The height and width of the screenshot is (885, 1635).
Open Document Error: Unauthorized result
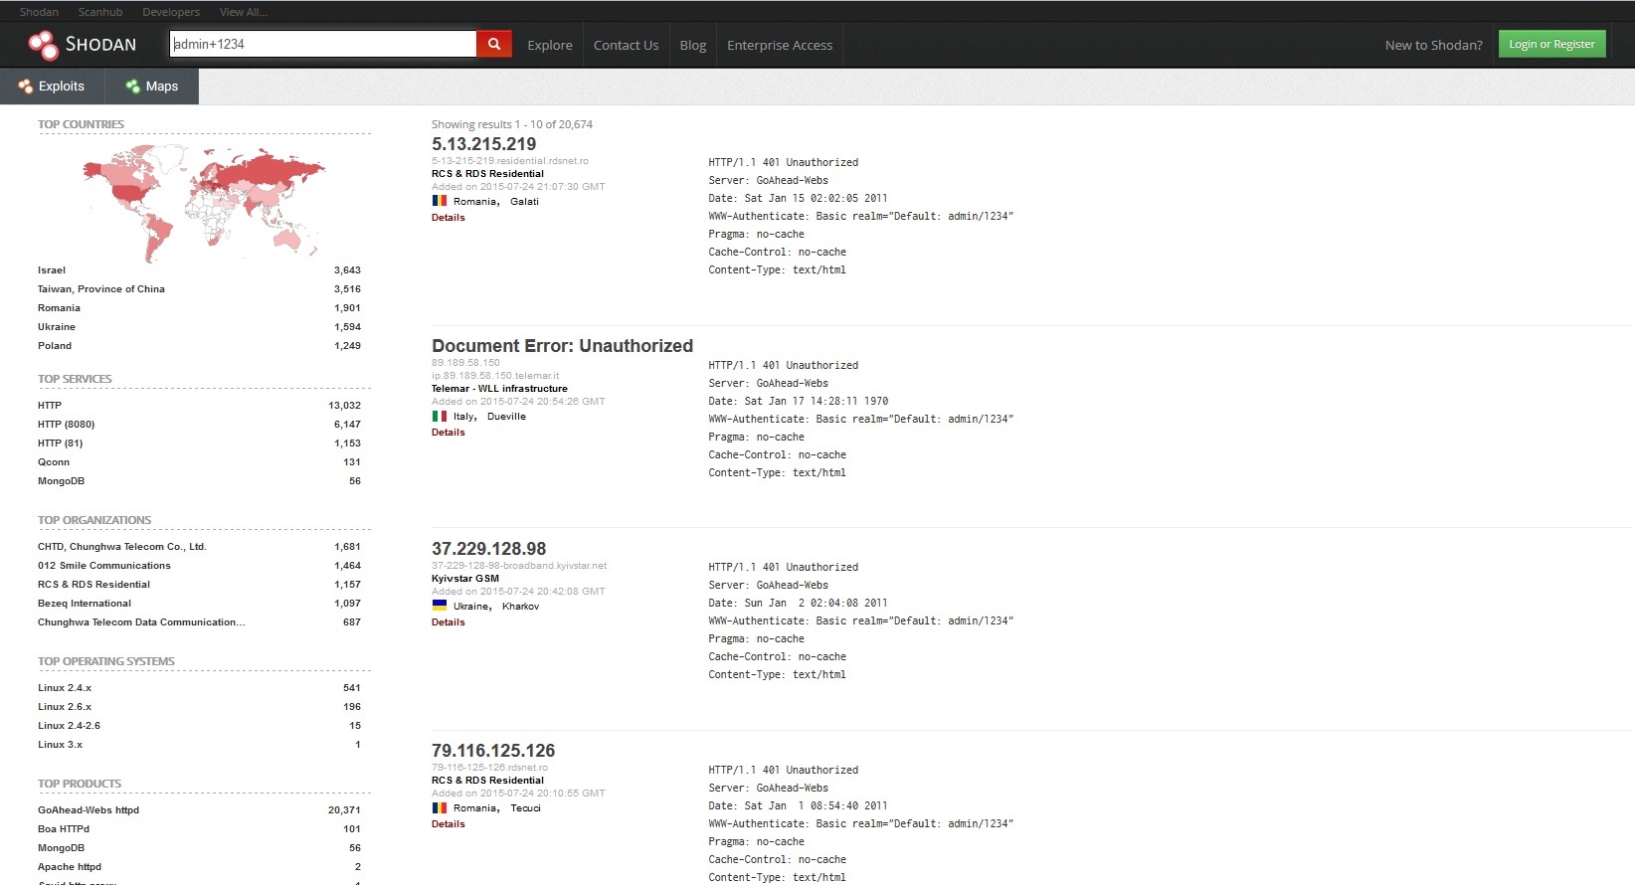point(562,346)
